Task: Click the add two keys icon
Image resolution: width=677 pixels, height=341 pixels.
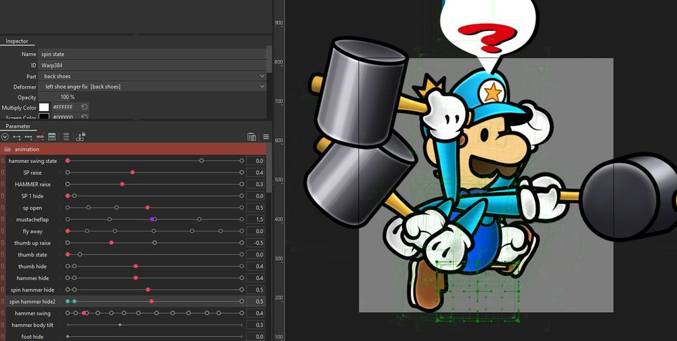Action: [17, 137]
